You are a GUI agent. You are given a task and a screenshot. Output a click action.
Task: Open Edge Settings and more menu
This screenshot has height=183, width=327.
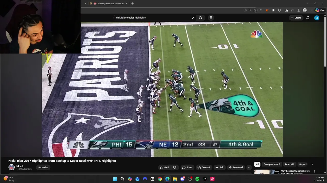coord(311,10)
